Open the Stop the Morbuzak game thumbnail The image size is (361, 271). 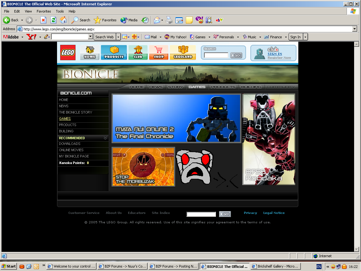[143, 167]
